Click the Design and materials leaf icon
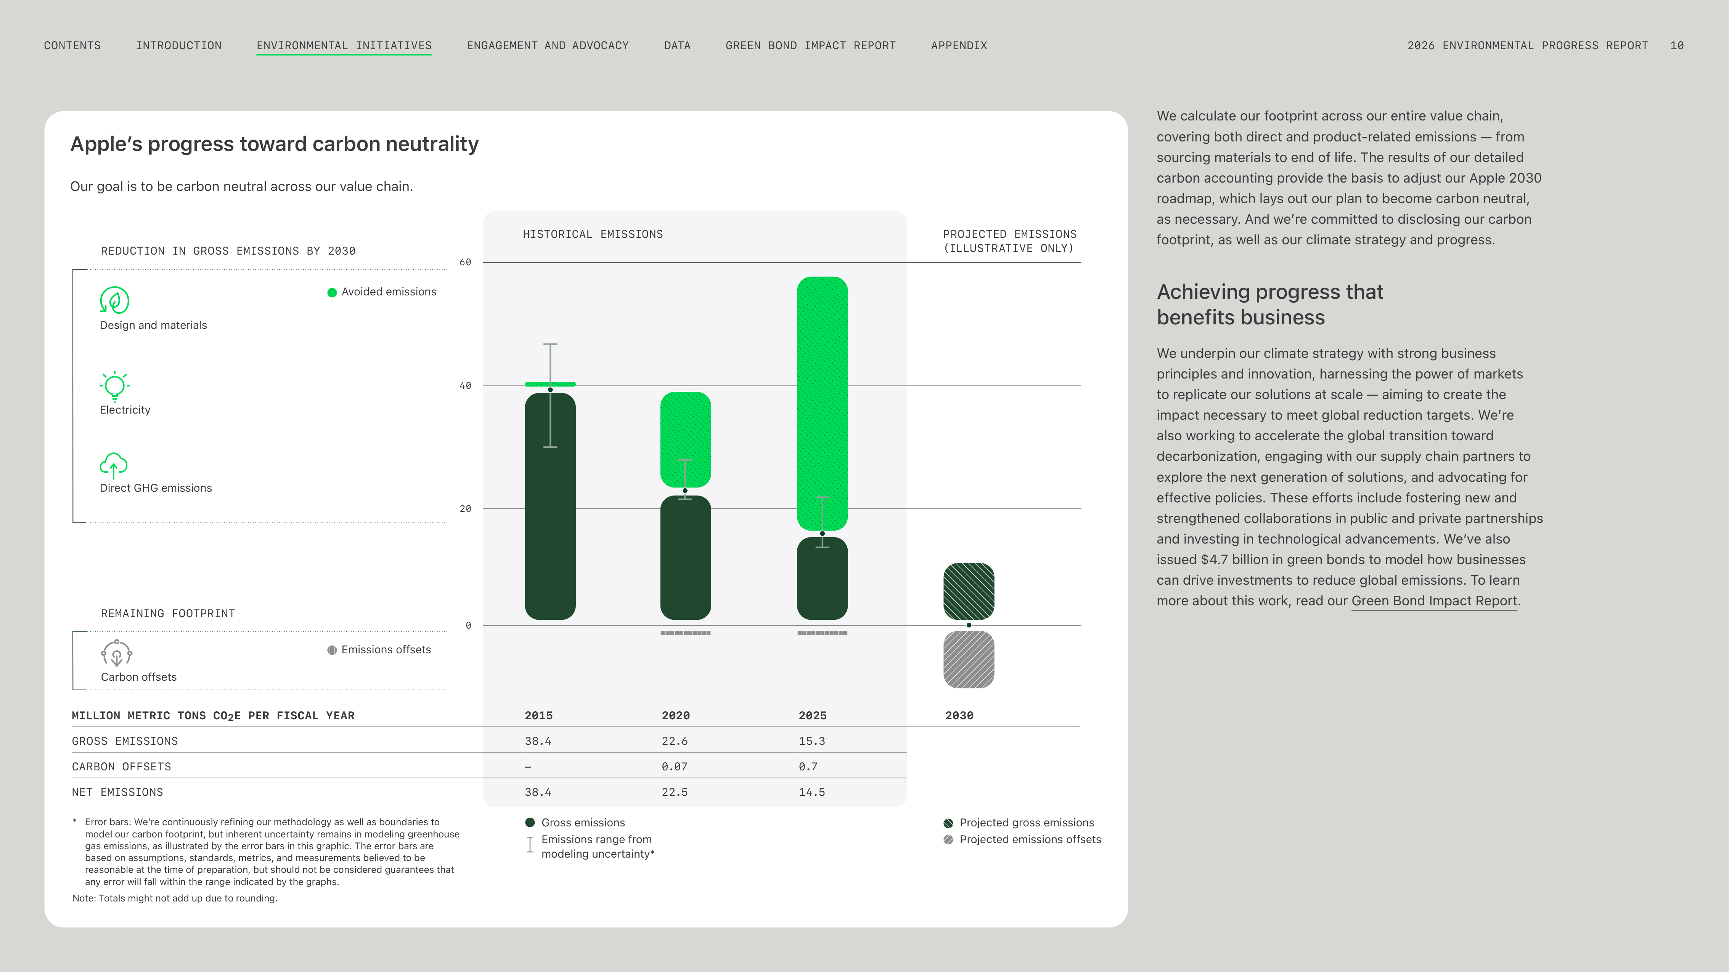This screenshot has width=1729, height=972. (114, 300)
